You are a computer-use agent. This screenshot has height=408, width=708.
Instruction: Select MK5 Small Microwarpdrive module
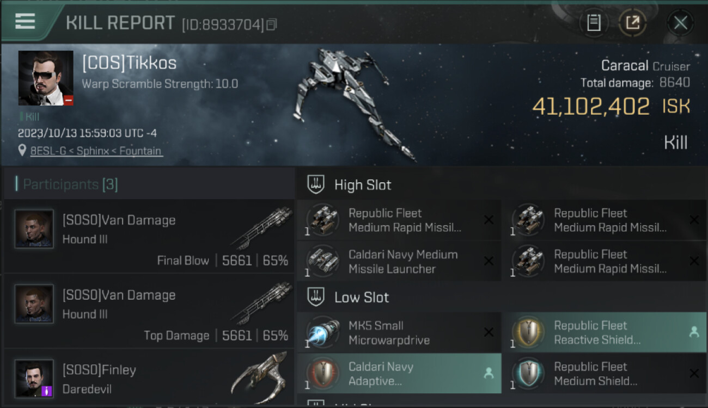399,332
